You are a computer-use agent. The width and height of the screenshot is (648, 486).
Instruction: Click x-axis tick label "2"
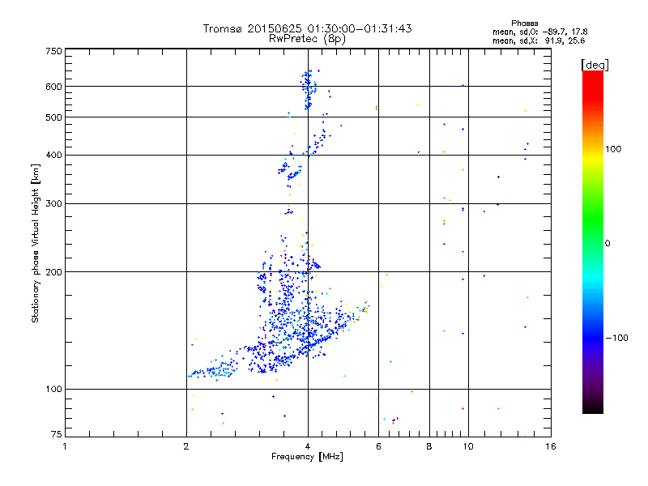tap(186, 446)
